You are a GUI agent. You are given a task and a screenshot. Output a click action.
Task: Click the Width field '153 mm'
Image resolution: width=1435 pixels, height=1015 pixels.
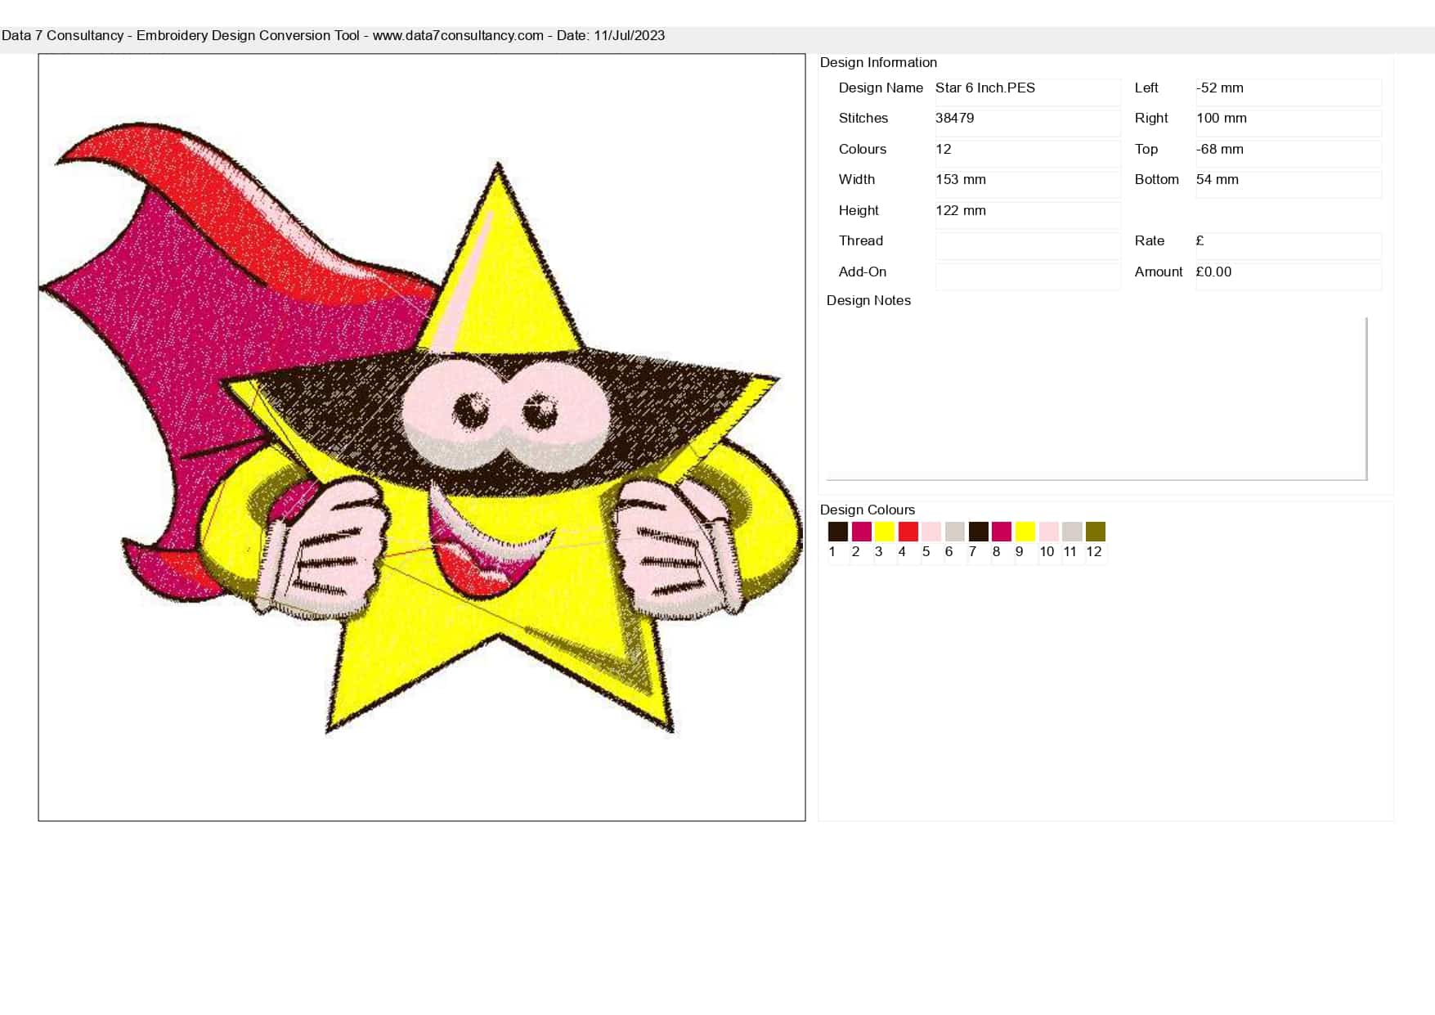click(1028, 184)
